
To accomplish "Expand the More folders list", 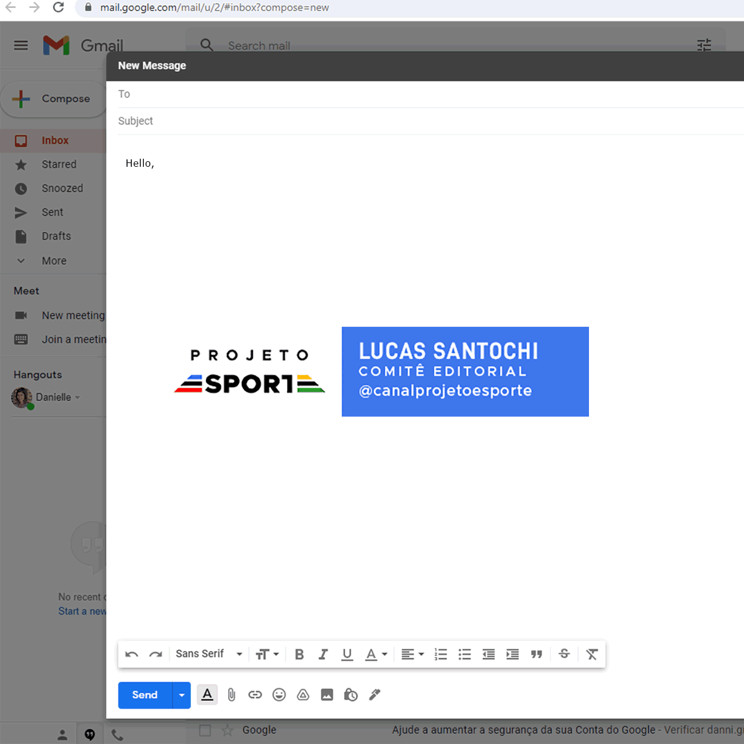I will point(53,261).
